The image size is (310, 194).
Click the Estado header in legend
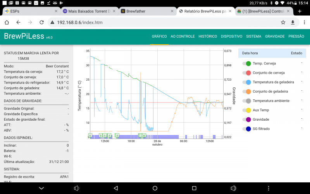point(296,53)
